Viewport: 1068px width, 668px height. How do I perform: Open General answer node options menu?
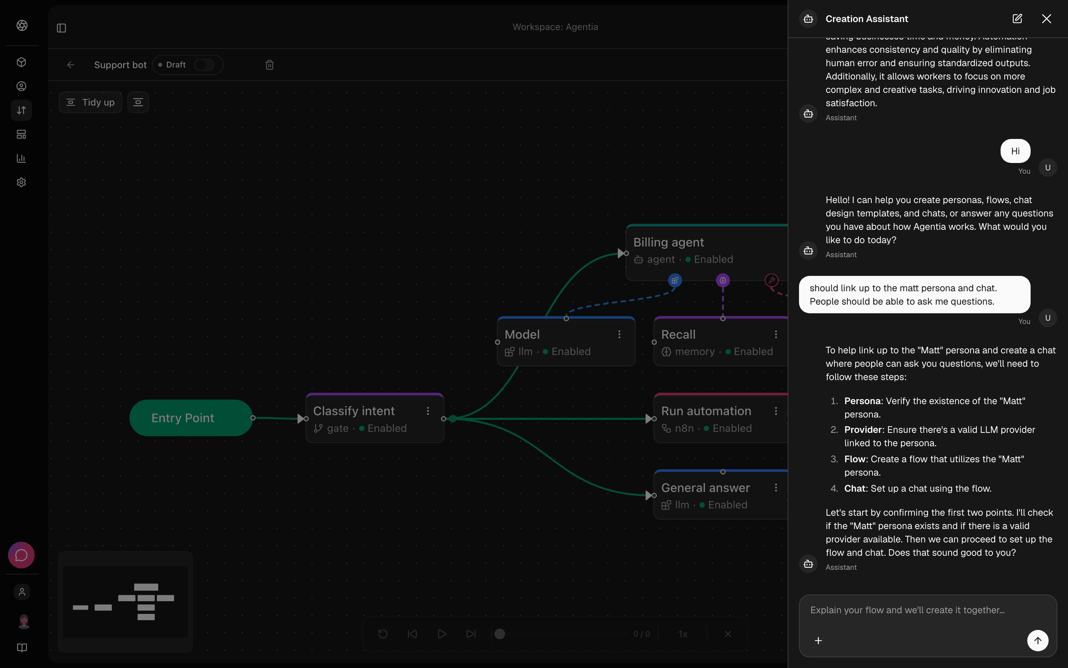776,487
